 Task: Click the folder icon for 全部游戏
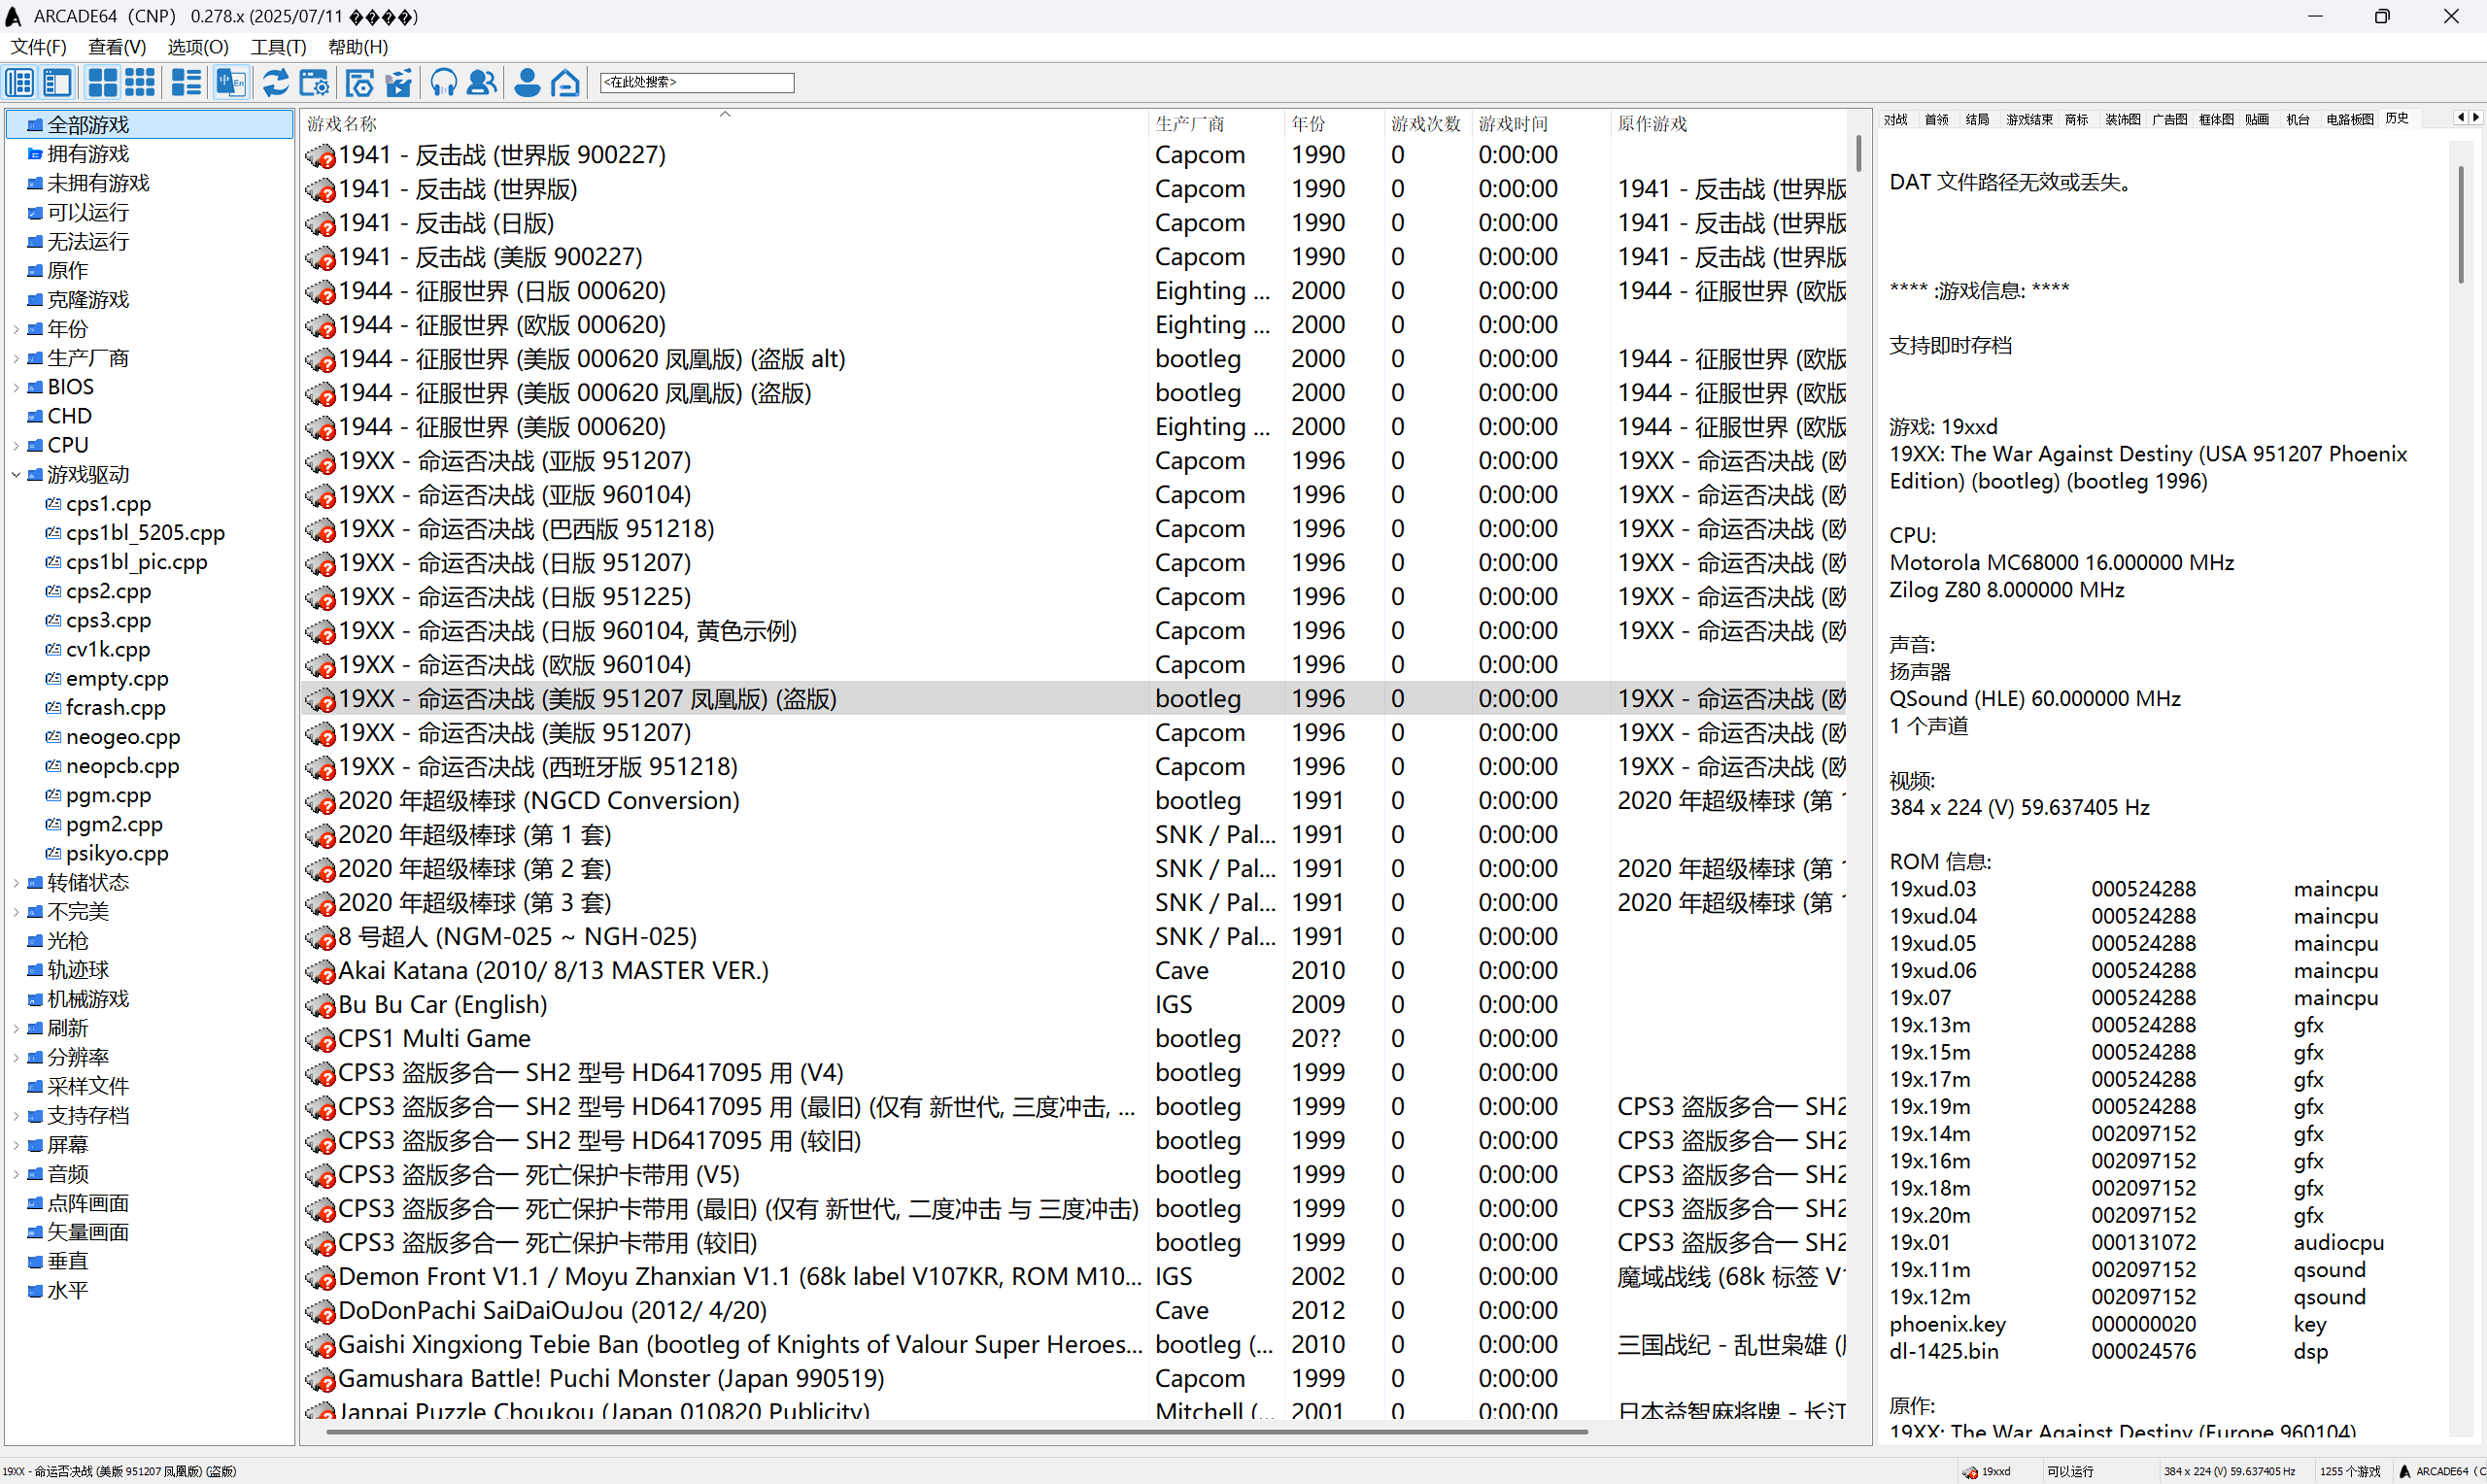pyautogui.click(x=35, y=125)
